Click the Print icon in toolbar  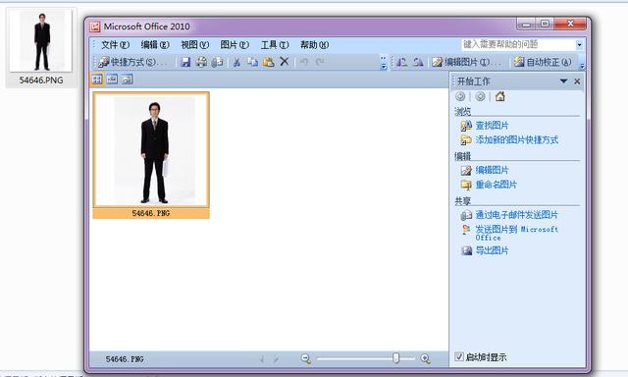(201, 62)
